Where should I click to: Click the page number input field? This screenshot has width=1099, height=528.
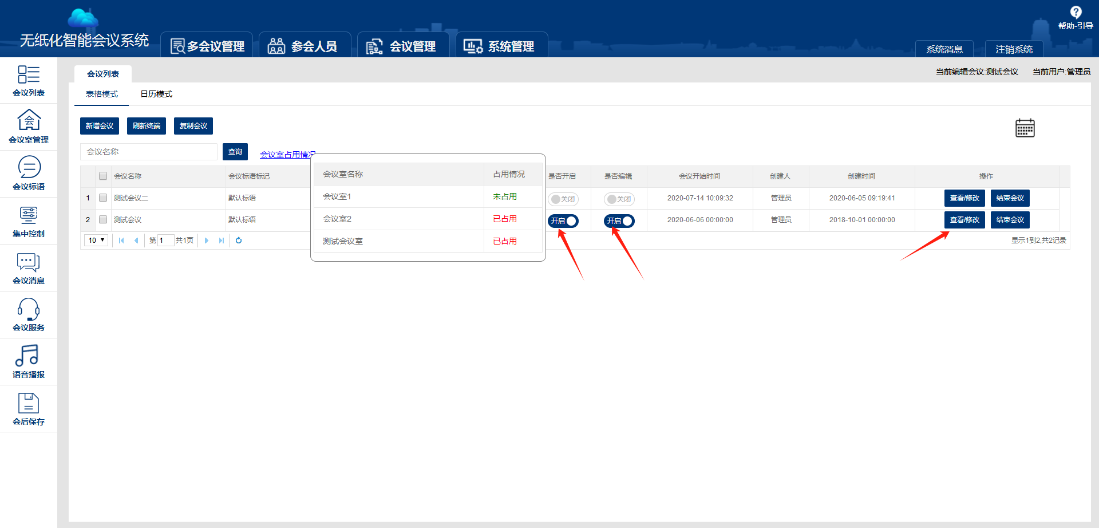point(166,241)
